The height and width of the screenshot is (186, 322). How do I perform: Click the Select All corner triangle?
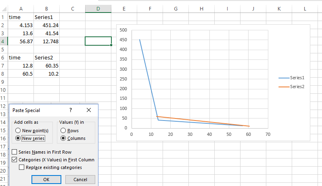[4, 9]
